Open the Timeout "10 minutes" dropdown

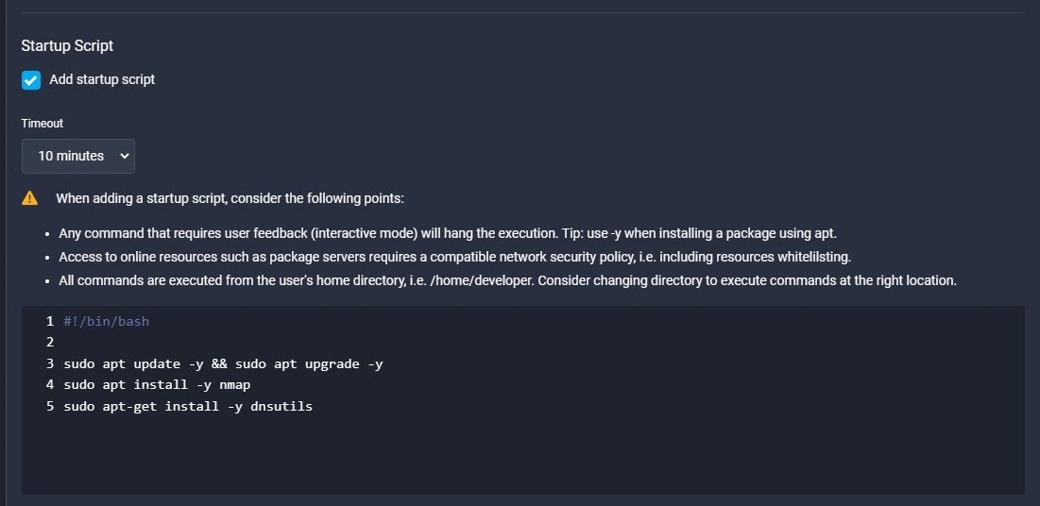click(78, 156)
